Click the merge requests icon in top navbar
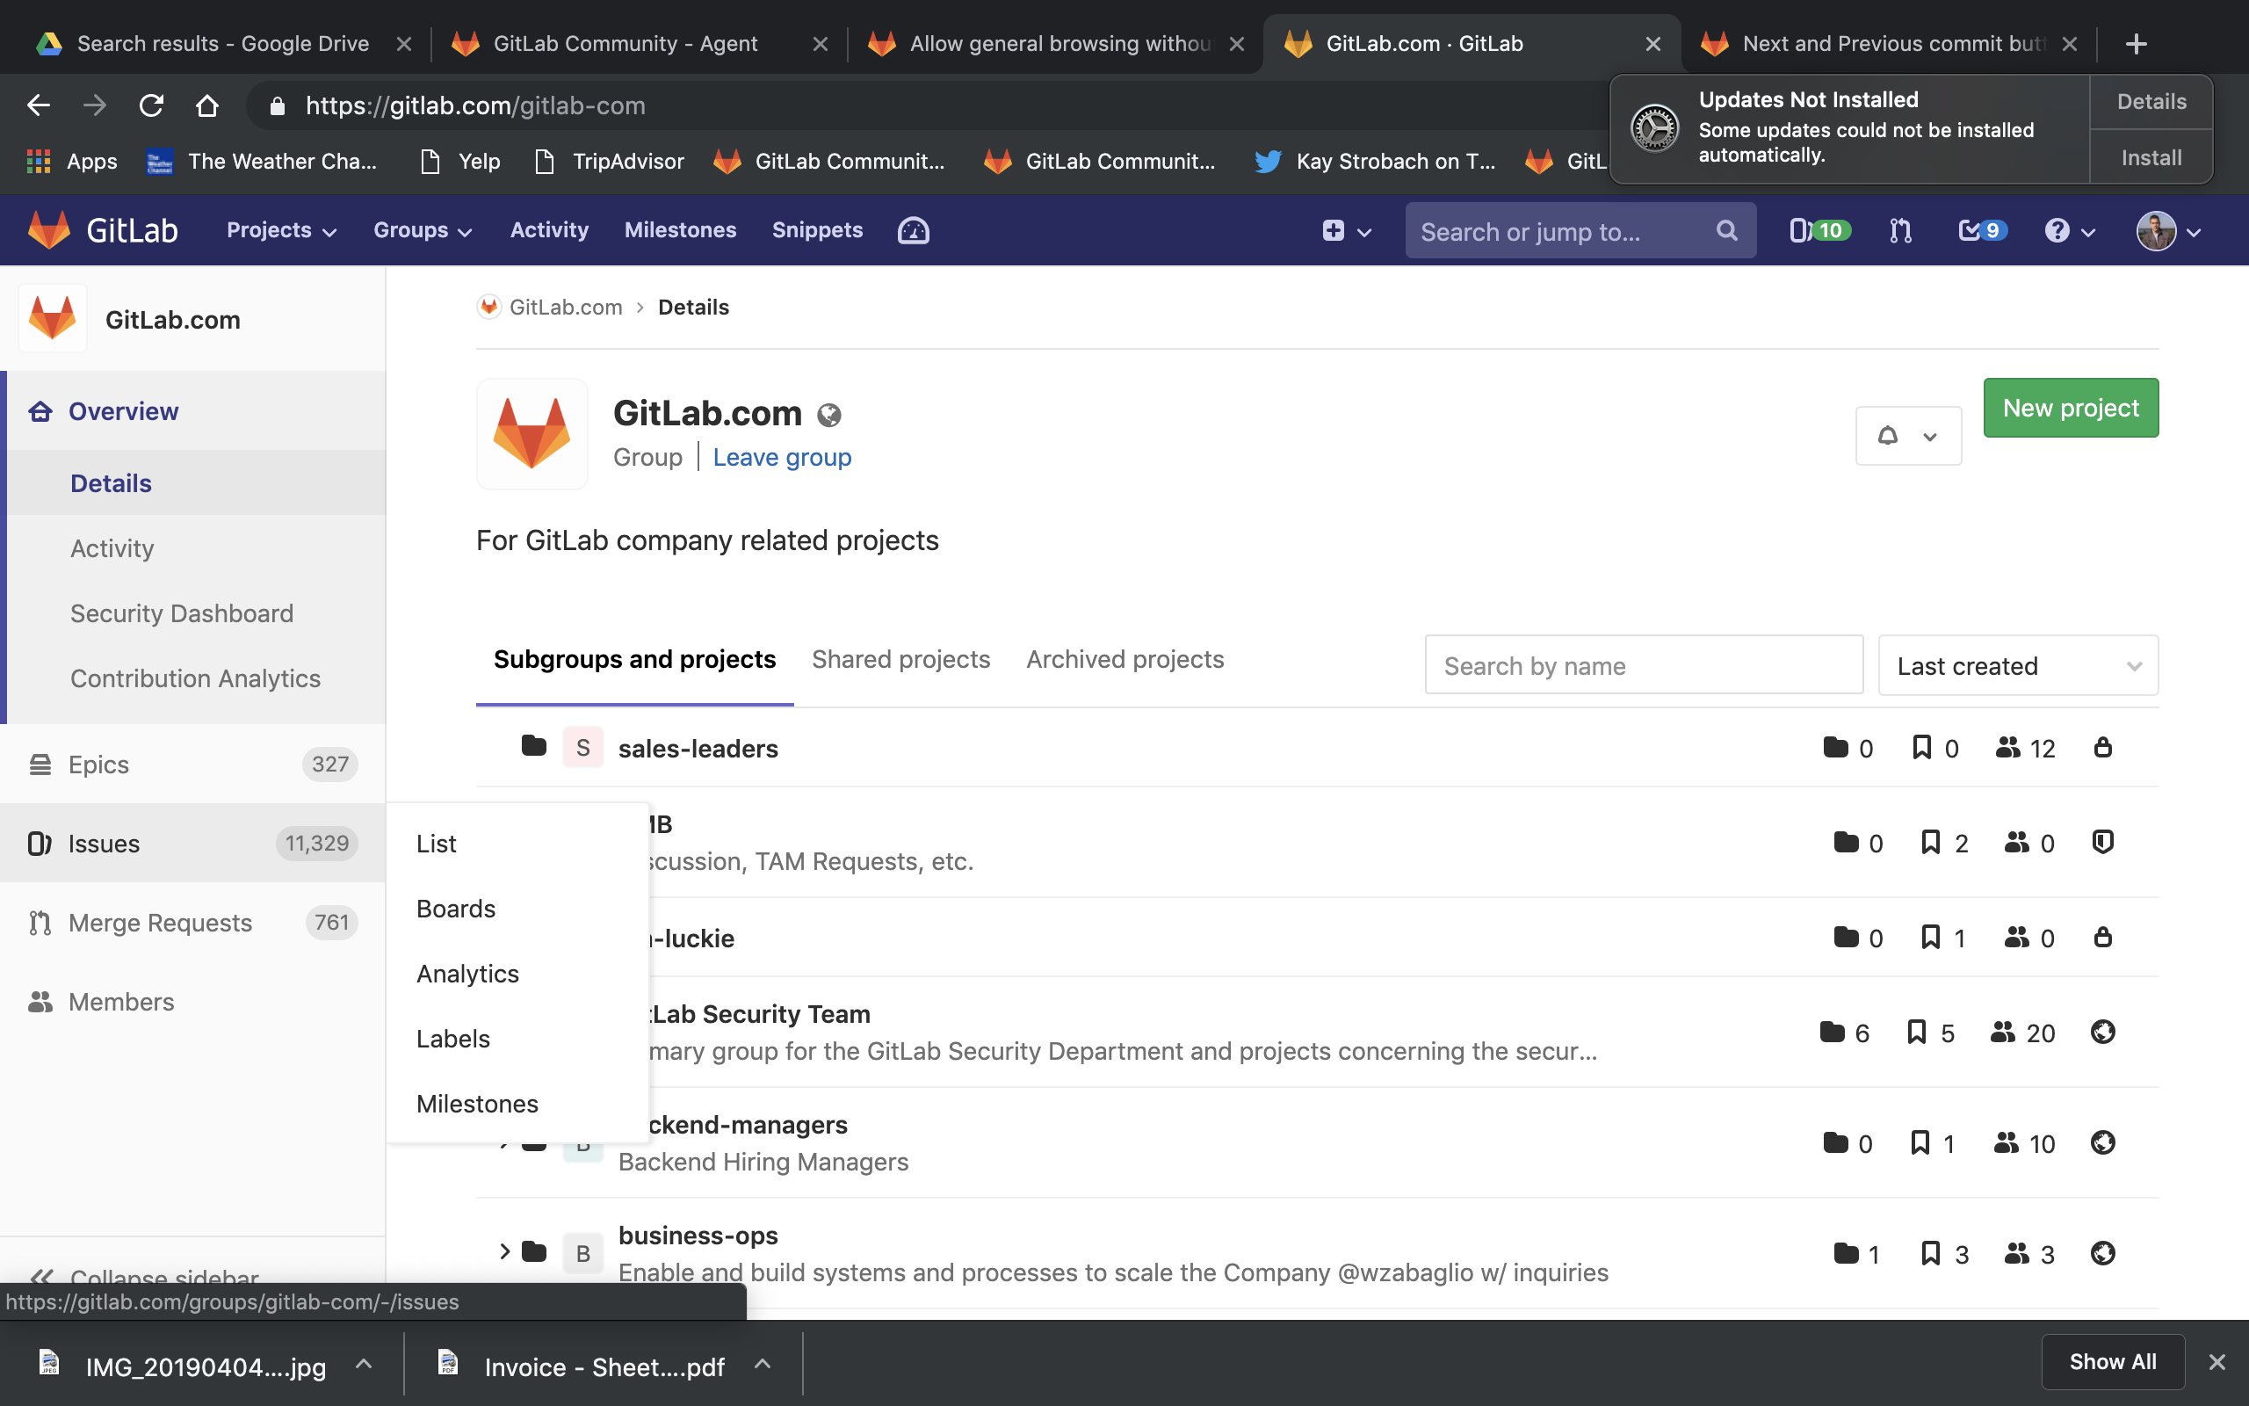Screen dimensions: 2249x1406 (x=1900, y=230)
